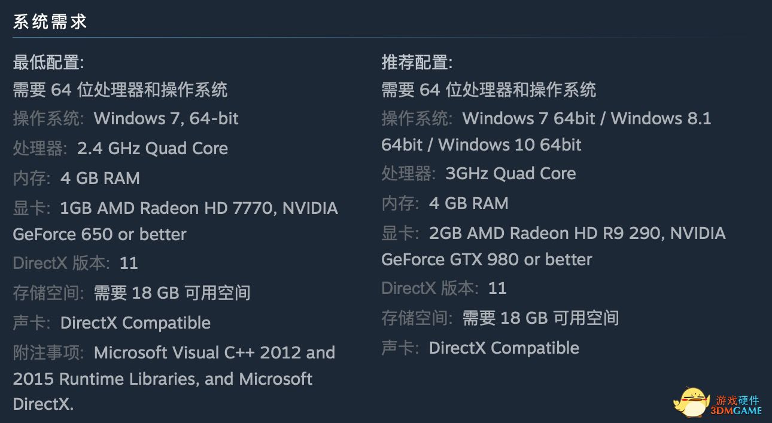The width and height of the screenshot is (772, 423).
Task: Select the 最低配置 heading
Action: (x=48, y=62)
